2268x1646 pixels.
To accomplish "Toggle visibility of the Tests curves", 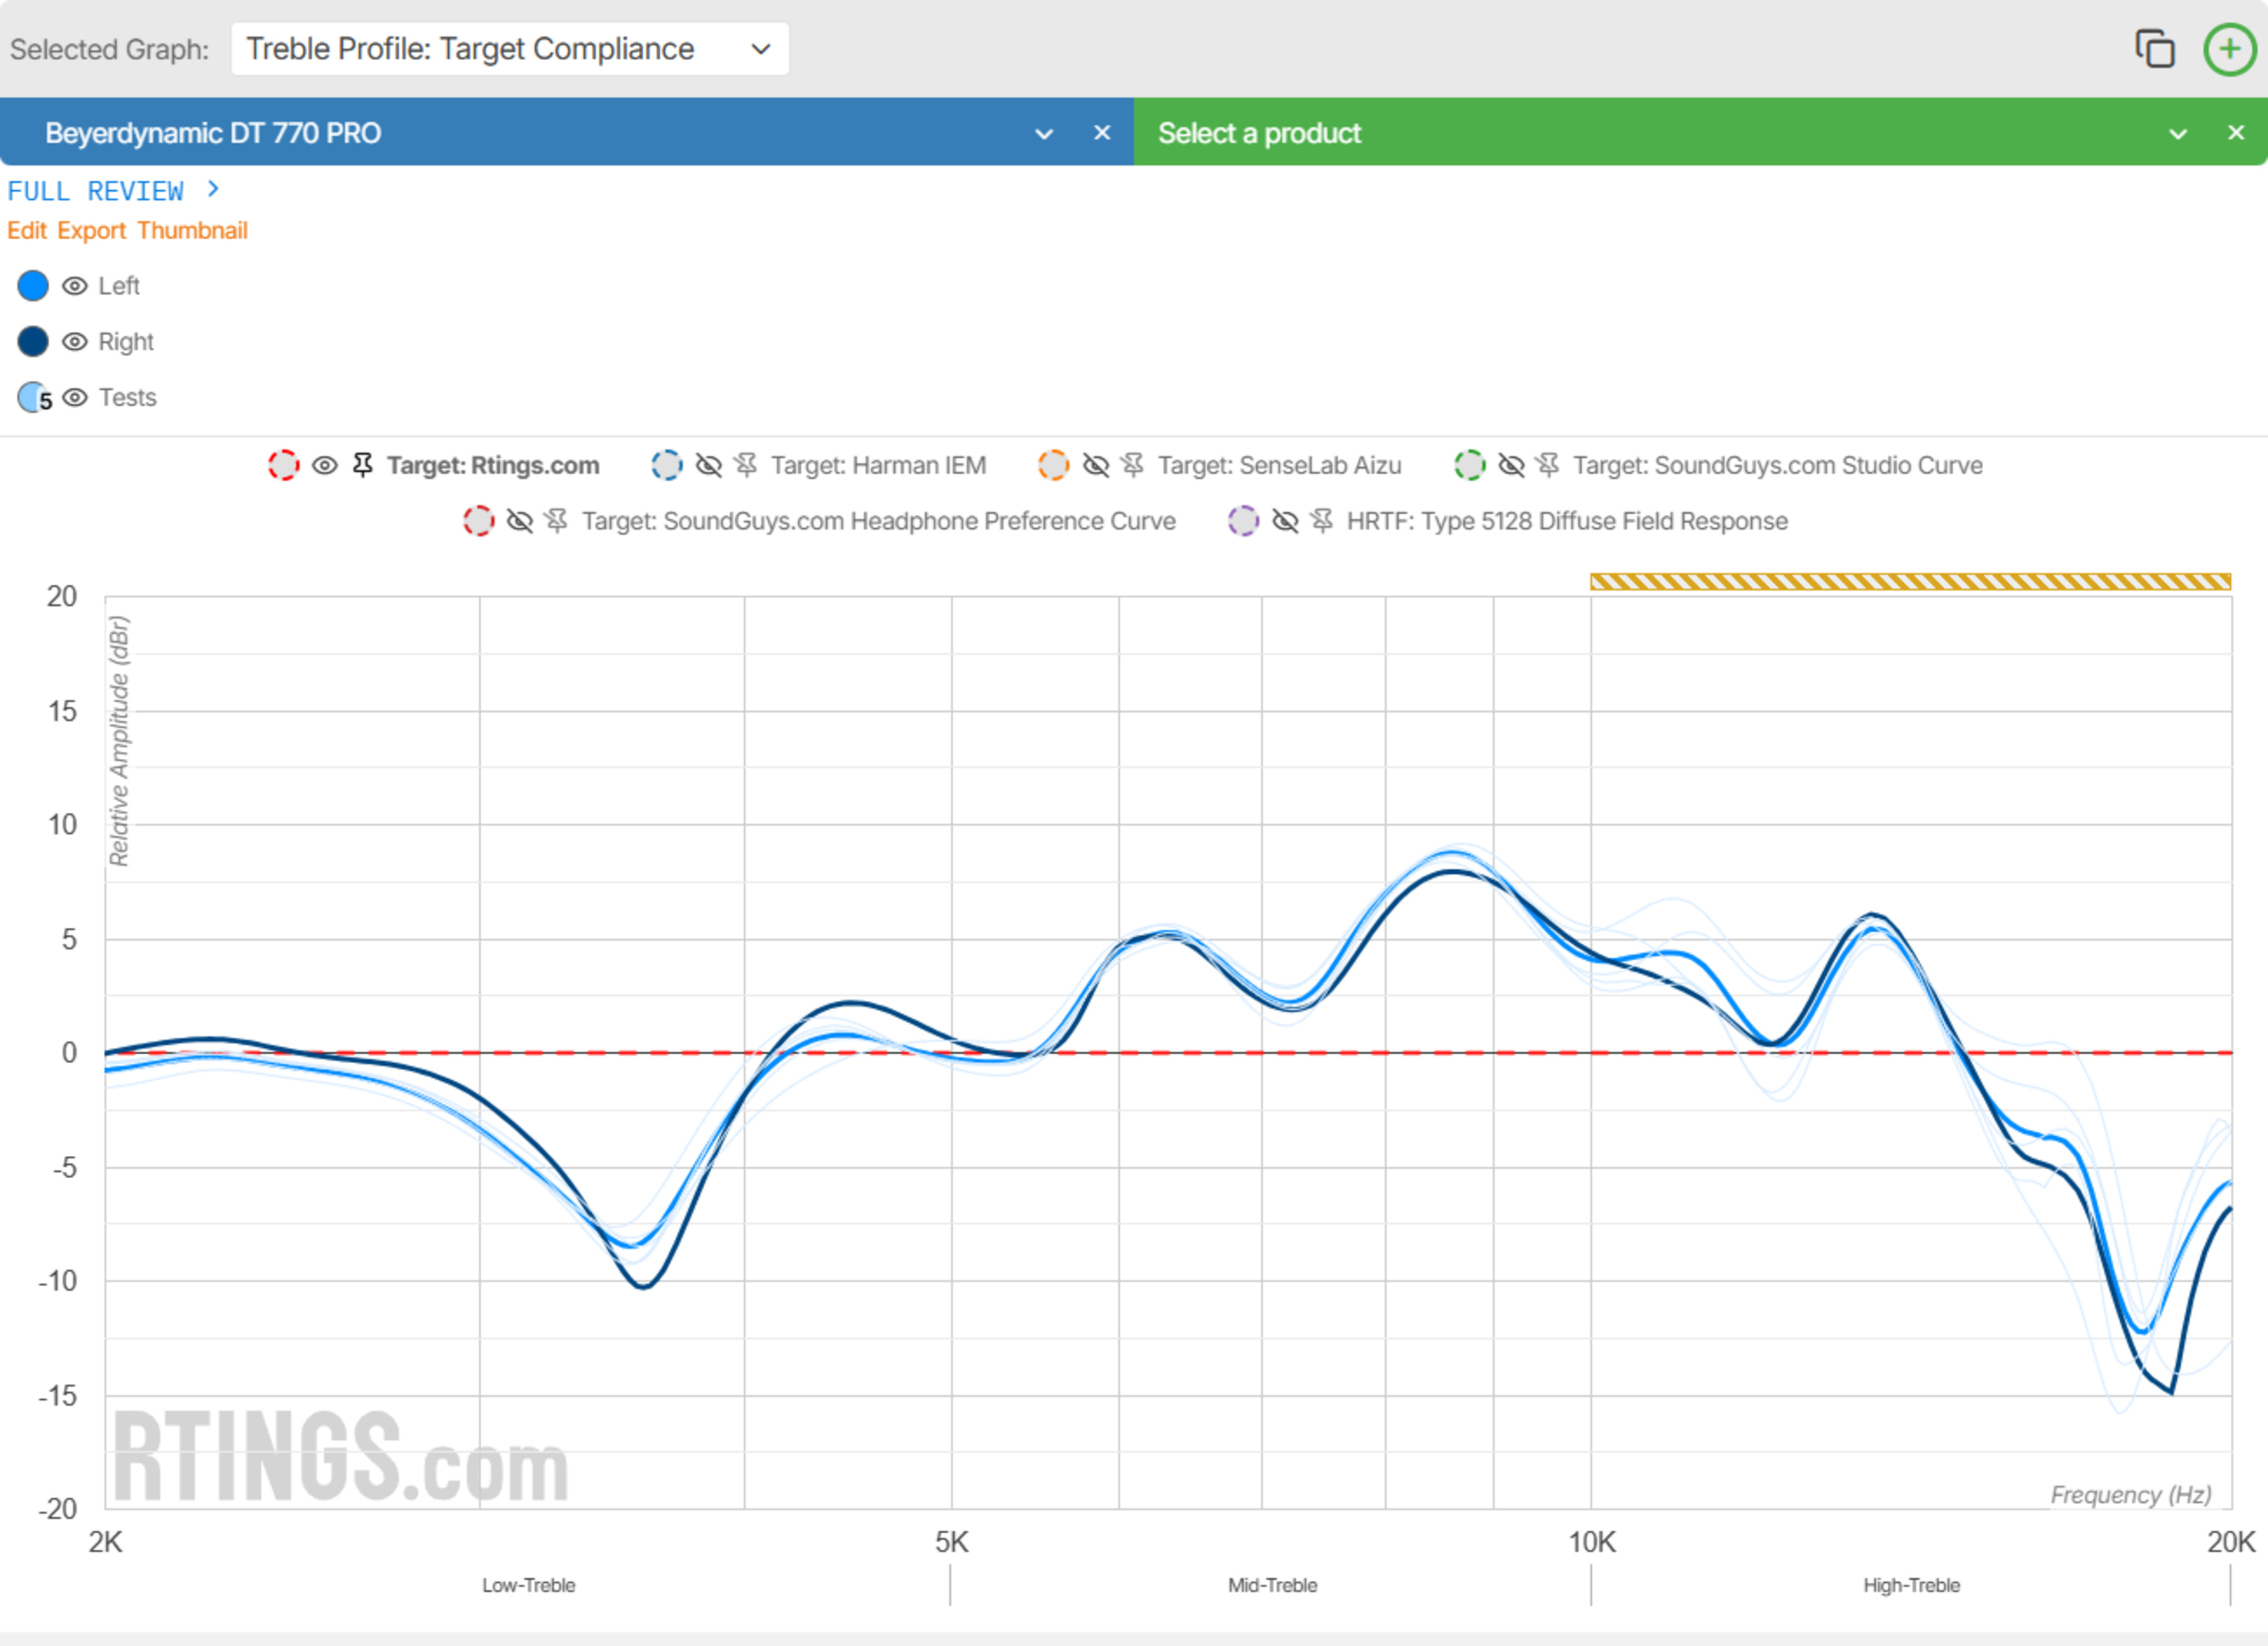I will tap(75, 397).
